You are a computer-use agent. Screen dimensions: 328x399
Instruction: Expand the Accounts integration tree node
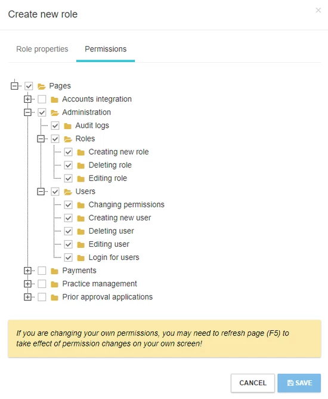click(x=27, y=99)
